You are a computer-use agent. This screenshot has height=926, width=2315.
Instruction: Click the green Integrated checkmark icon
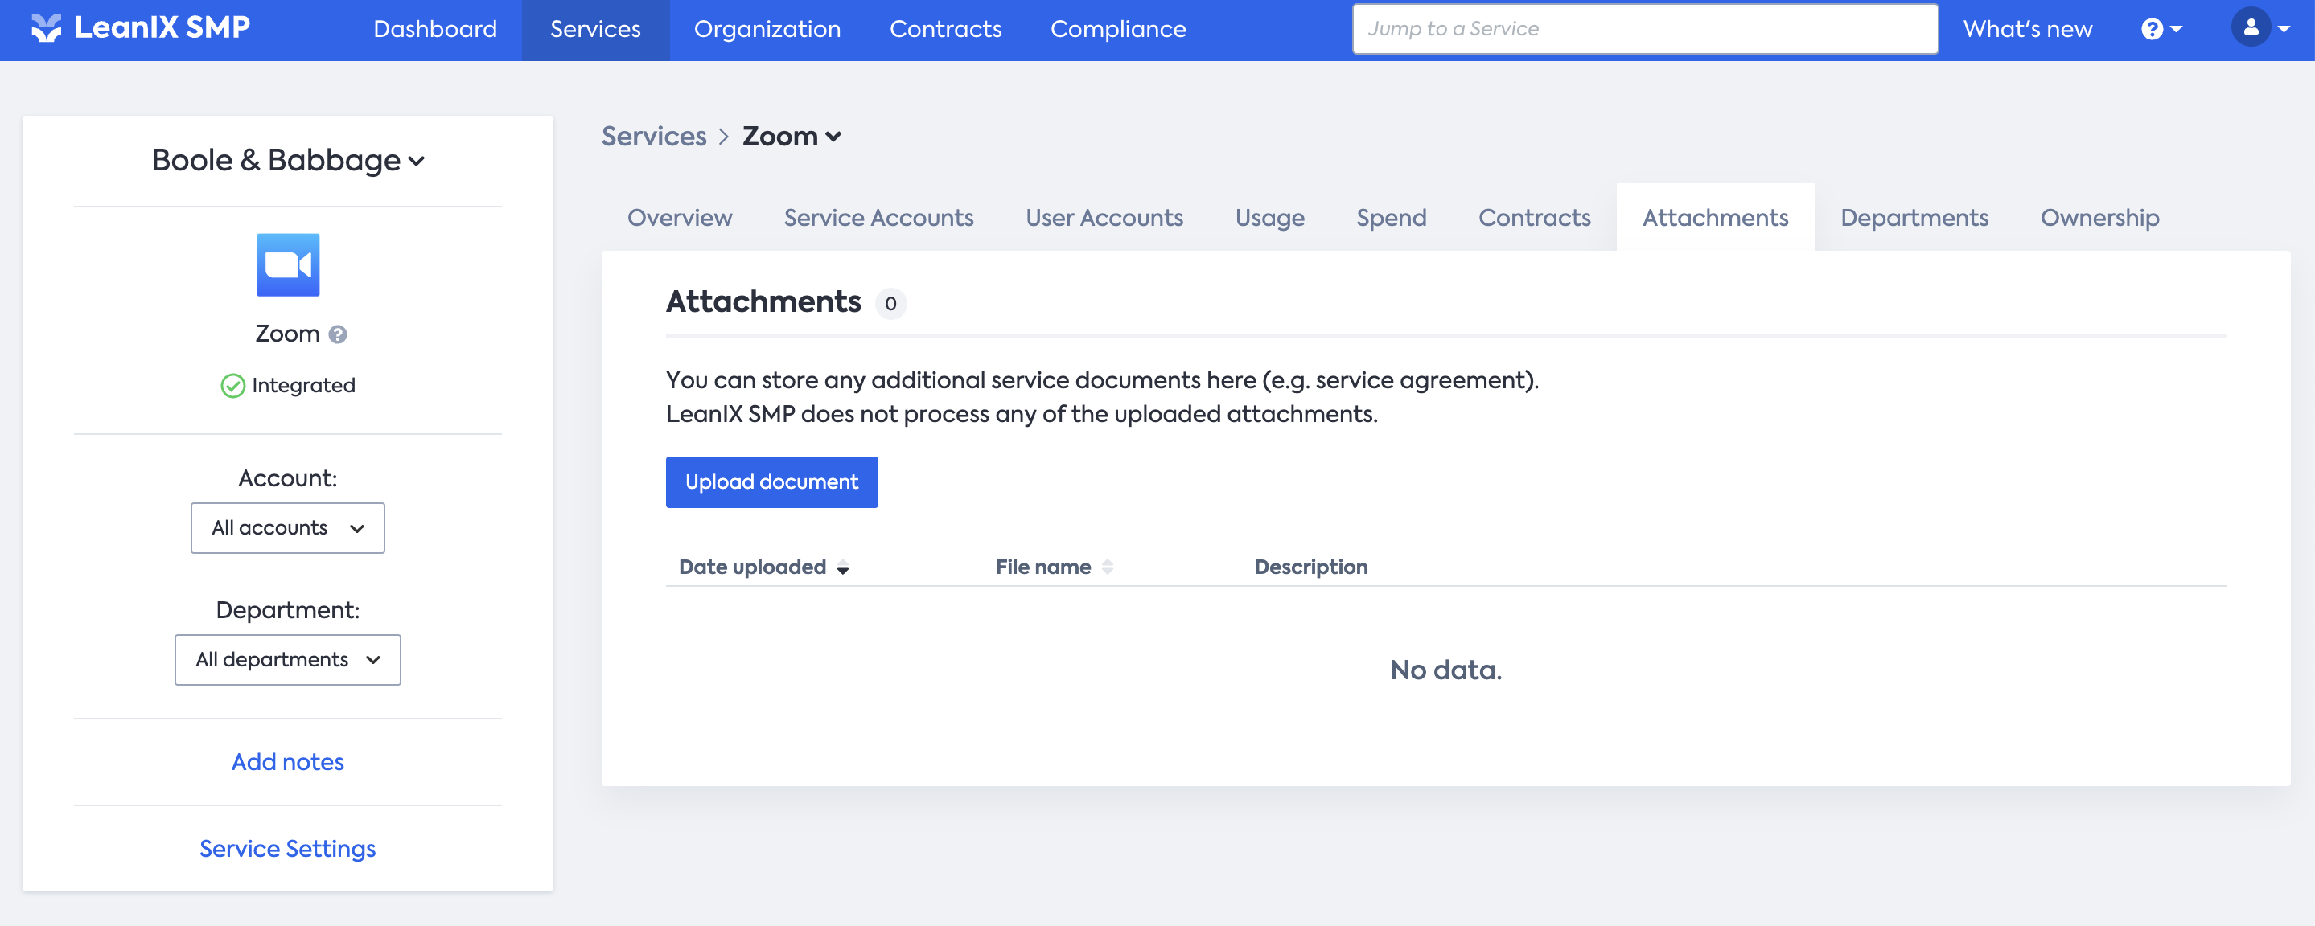(232, 386)
